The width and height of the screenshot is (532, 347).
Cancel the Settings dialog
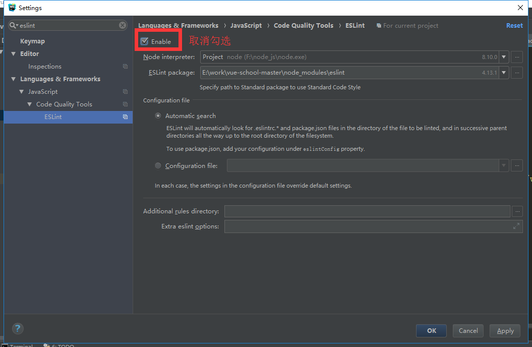click(468, 331)
